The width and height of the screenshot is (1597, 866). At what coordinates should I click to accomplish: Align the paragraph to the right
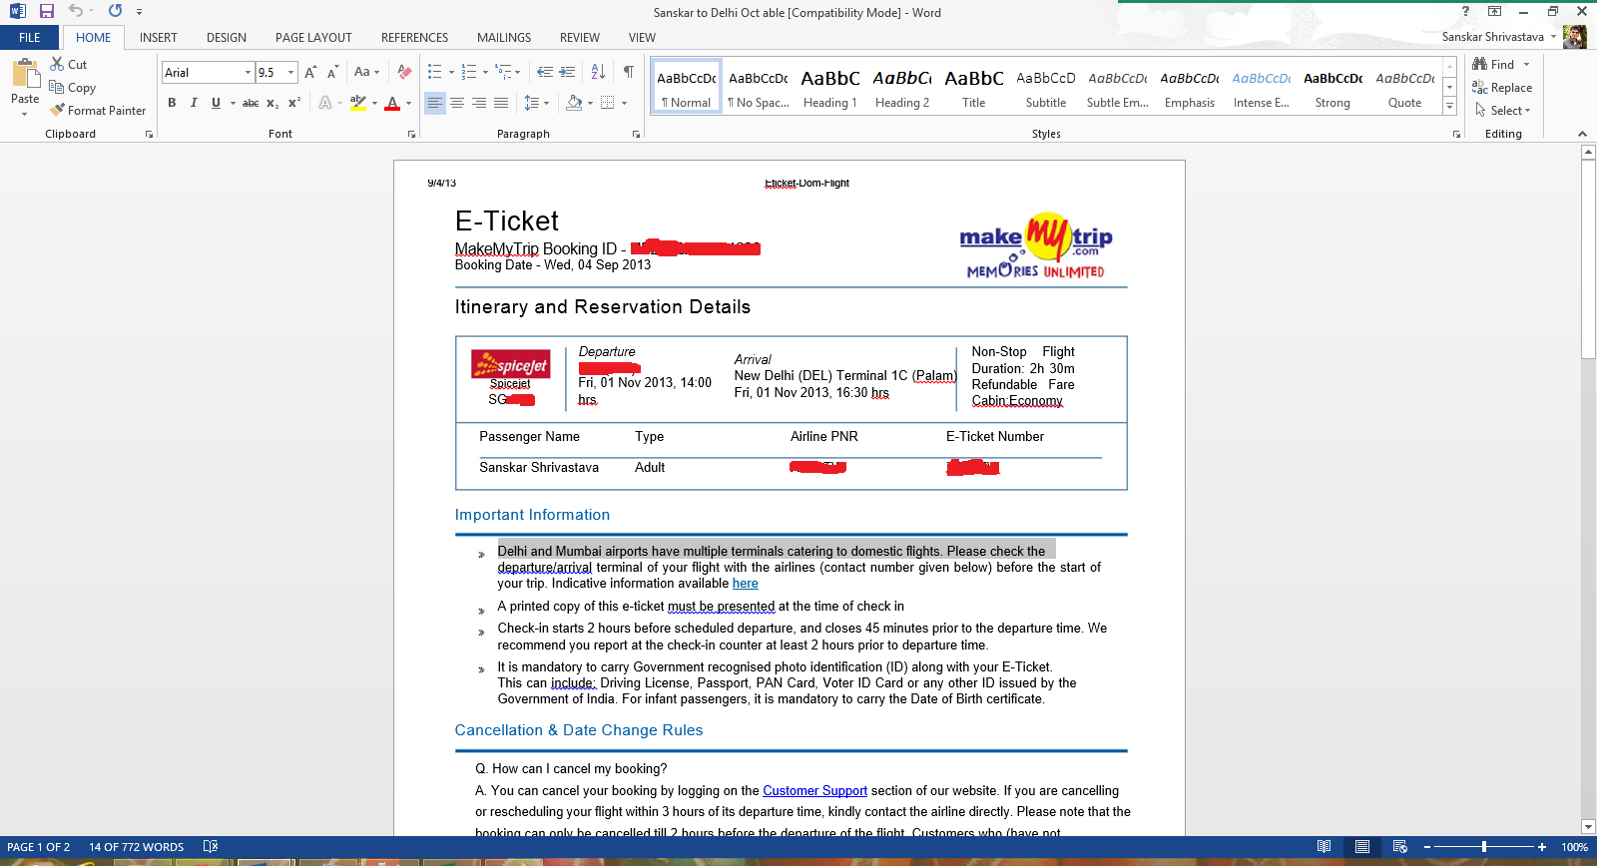tap(479, 103)
